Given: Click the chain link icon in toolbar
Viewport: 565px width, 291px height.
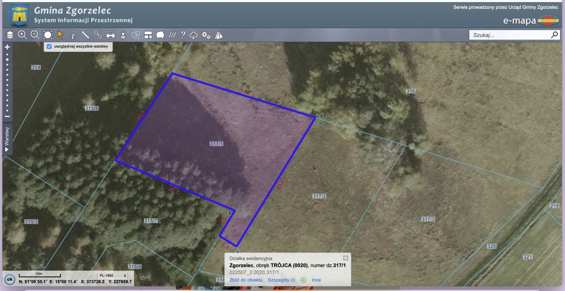Looking at the screenshot, I should pos(98,35).
